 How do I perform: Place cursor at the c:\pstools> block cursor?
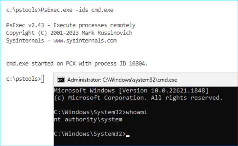(42, 79)
